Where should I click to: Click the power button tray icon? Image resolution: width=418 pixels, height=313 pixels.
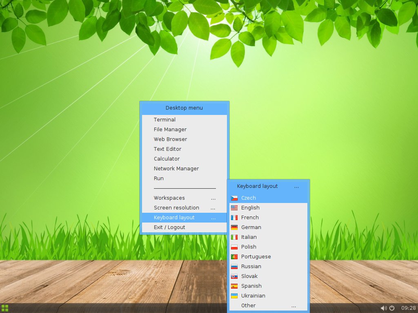pyautogui.click(x=392, y=308)
